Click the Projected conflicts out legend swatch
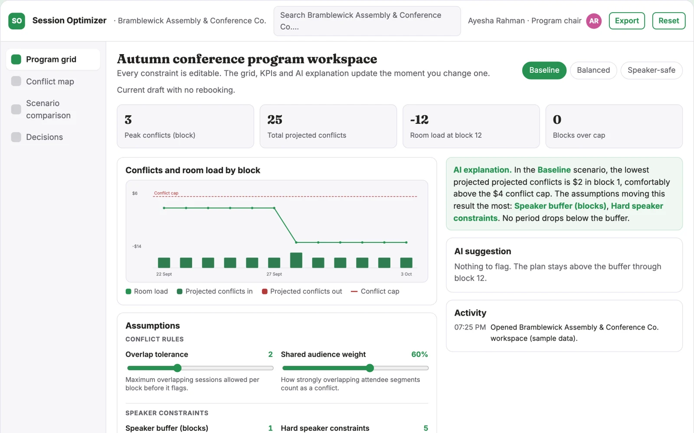 point(265,291)
